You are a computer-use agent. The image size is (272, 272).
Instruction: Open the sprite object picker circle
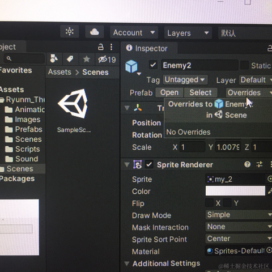point(270,178)
